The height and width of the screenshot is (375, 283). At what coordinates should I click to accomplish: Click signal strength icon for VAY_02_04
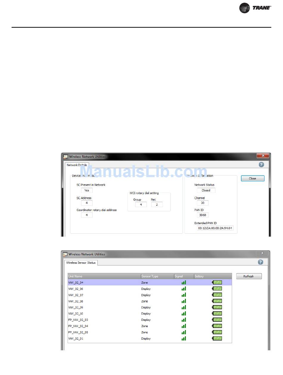[x=184, y=282]
